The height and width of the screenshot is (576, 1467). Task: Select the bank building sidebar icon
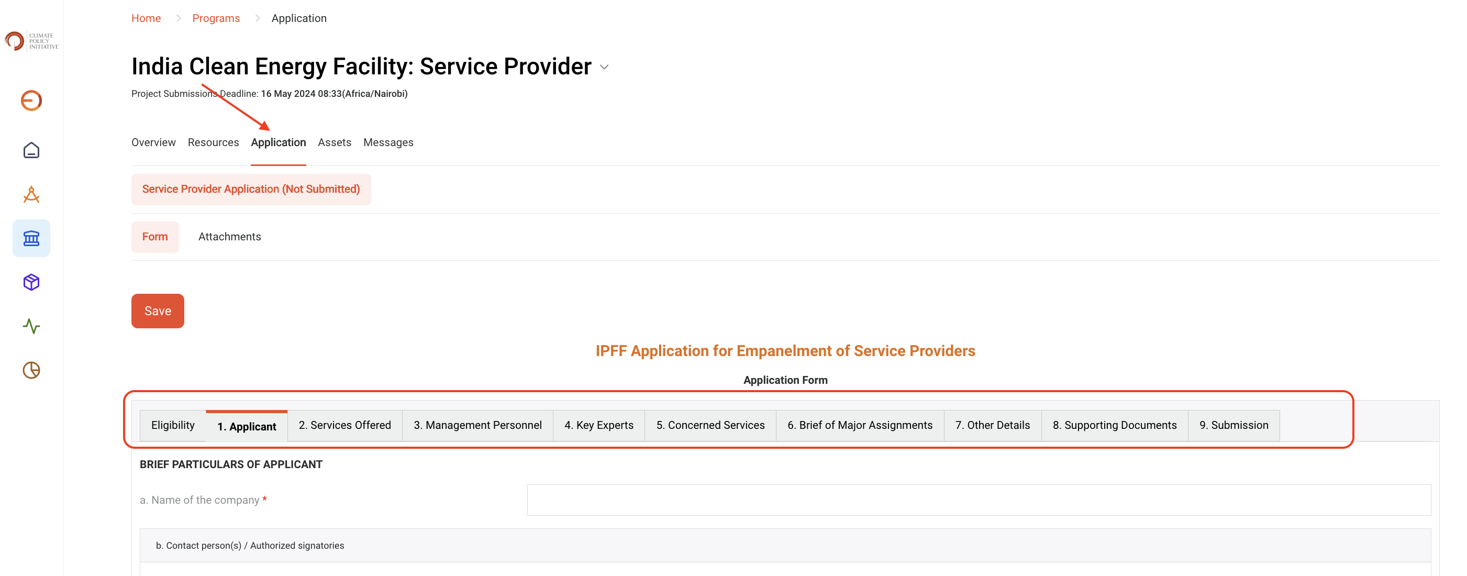coord(31,238)
